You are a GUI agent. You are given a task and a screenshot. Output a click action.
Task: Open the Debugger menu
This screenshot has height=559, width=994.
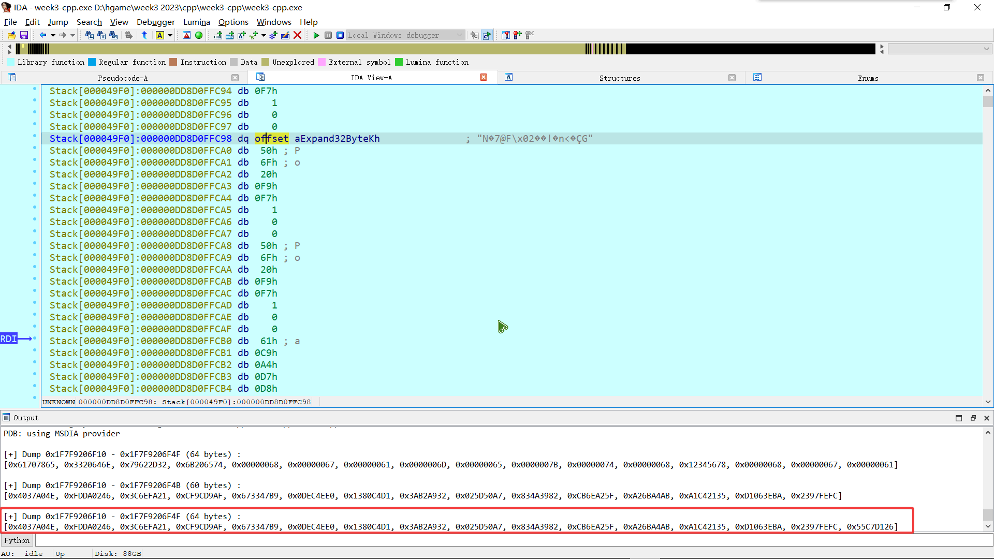coord(156,22)
